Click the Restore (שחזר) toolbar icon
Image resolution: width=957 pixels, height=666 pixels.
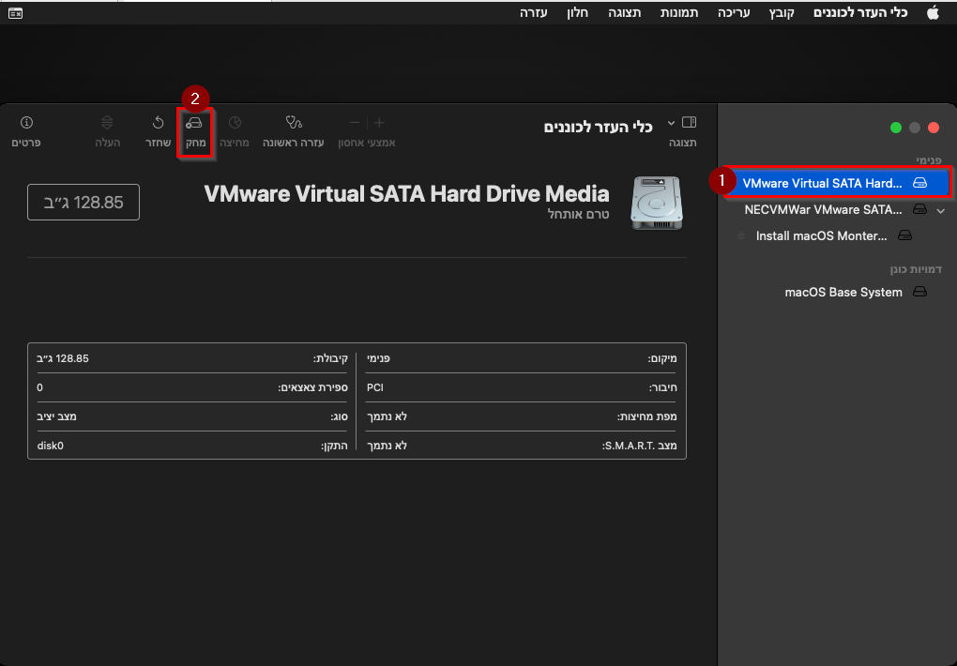tap(158, 123)
